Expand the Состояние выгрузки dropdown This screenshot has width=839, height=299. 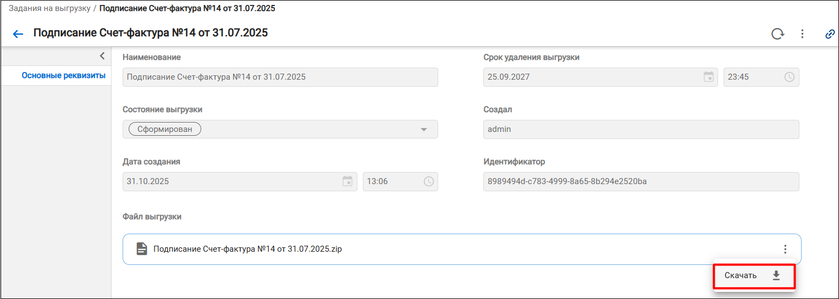click(423, 130)
